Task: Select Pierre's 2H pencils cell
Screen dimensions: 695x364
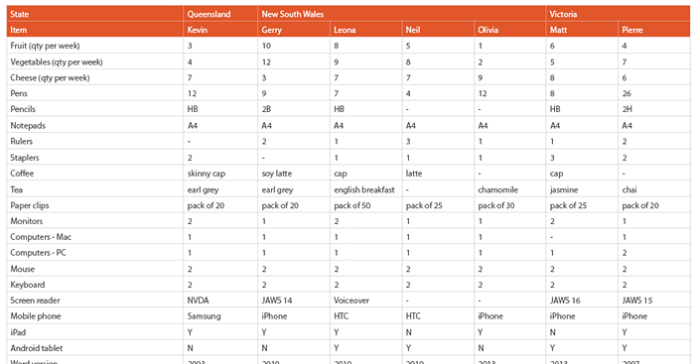Action: click(654, 109)
